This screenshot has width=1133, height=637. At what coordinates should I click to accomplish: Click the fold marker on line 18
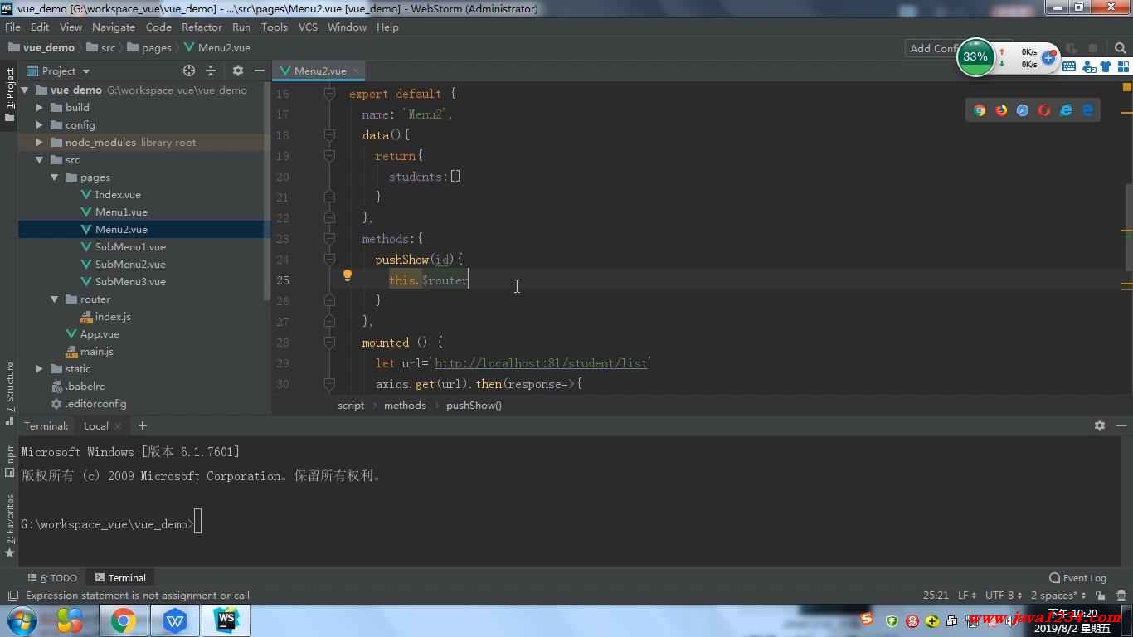[329, 135]
